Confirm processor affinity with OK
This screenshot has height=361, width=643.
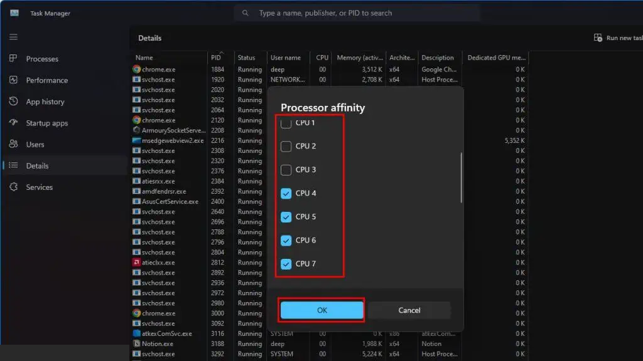[322, 310]
